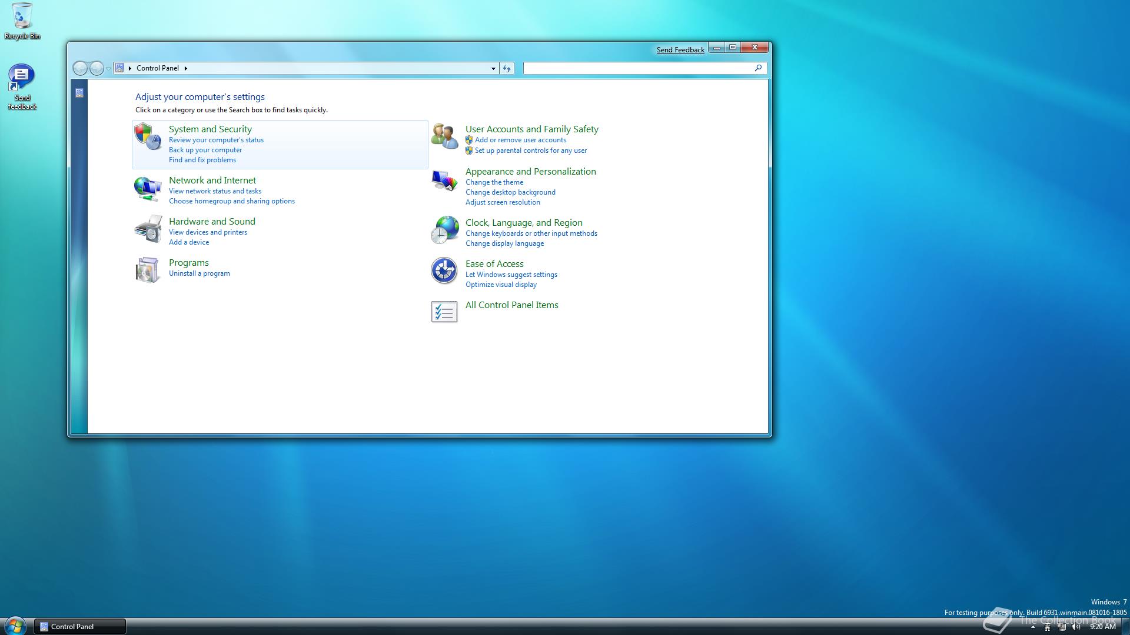
Task: Click Let Windows suggest settings
Action: click(511, 275)
